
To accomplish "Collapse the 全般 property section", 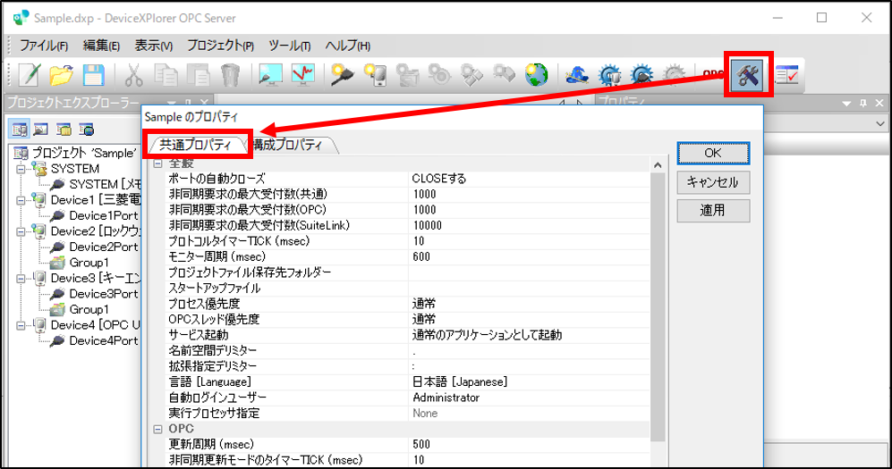I will coord(157,163).
